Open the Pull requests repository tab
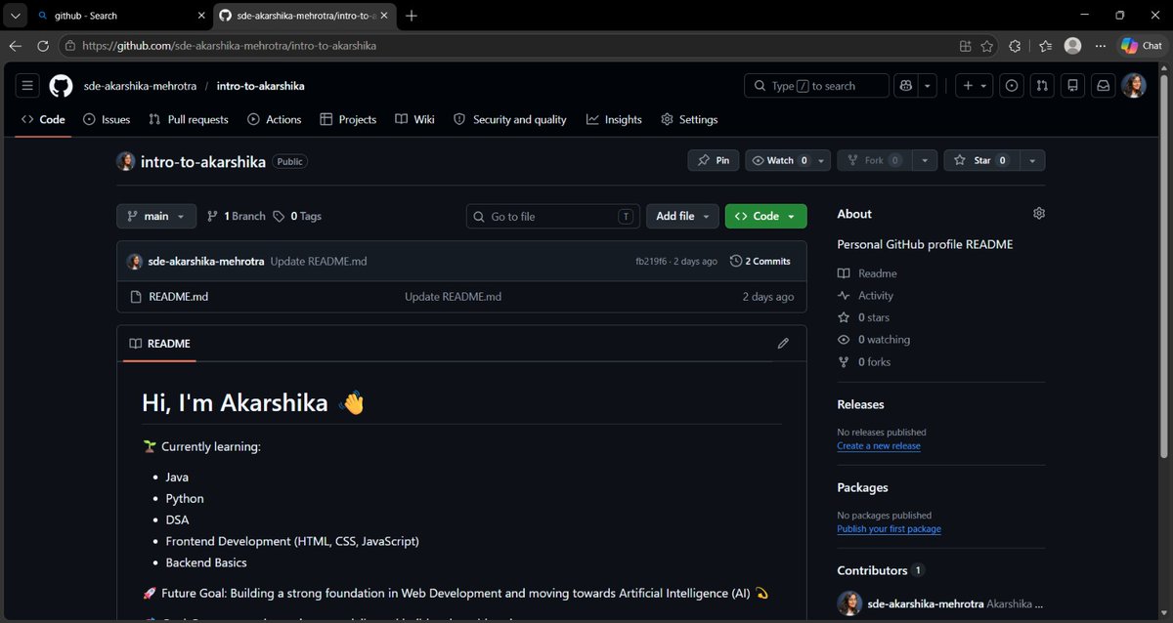The width and height of the screenshot is (1173, 623). pos(188,119)
